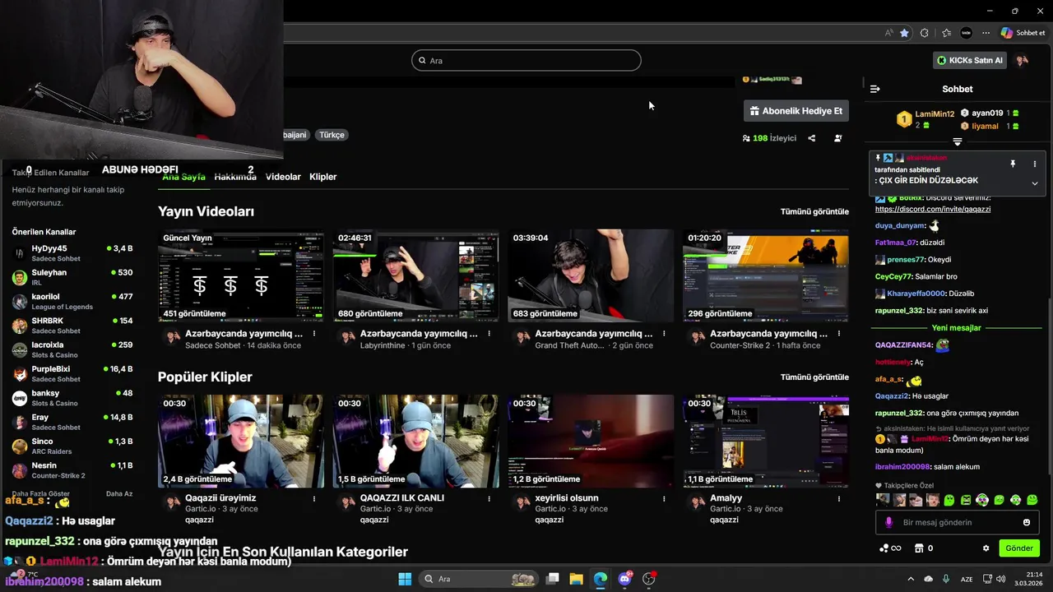Show more recommended channels
Image resolution: width=1053 pixels, height=592 pixels.
(x=40, y=493)
